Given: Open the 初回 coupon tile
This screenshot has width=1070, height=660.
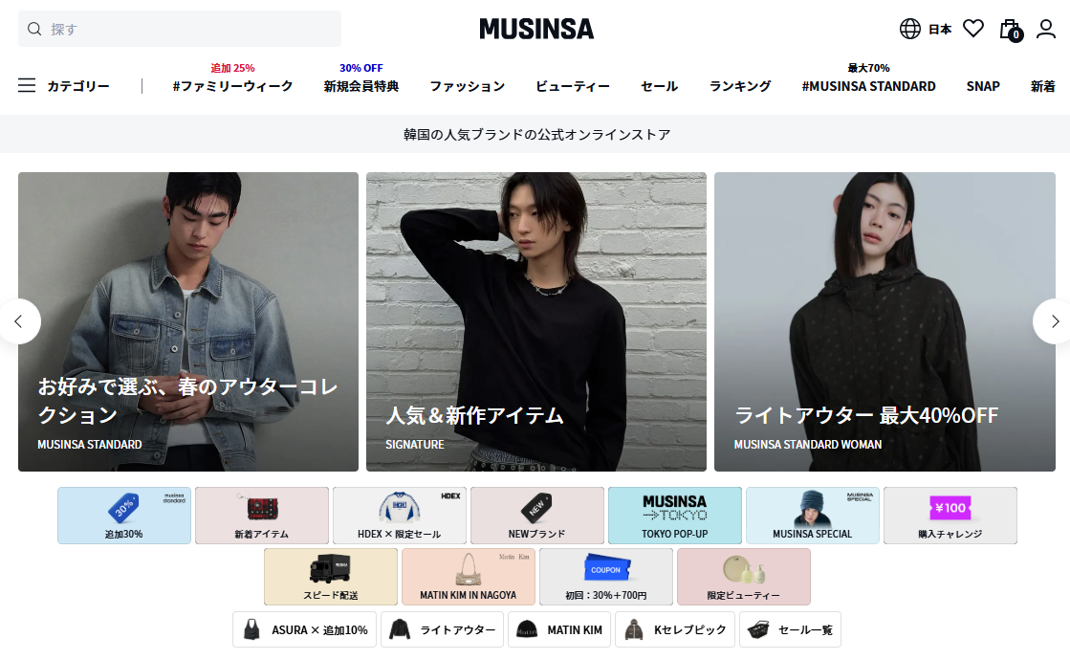Looking at the screenshot, I should pos(606,577).
